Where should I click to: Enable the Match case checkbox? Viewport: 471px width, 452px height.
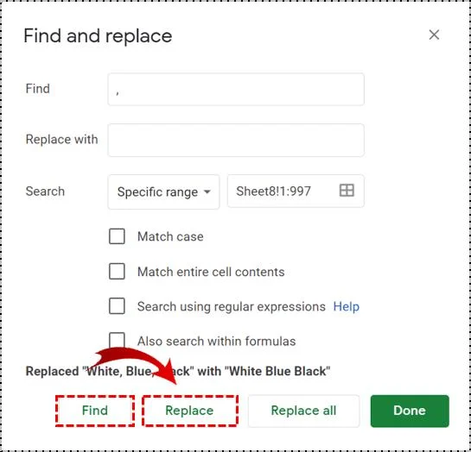click(117, 236)
